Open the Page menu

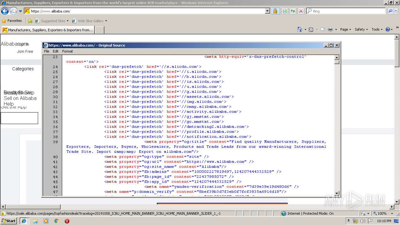tap(346, 29)
